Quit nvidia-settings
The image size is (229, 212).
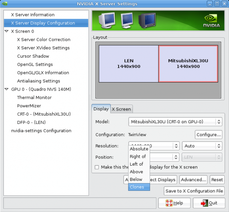[209, 203]
